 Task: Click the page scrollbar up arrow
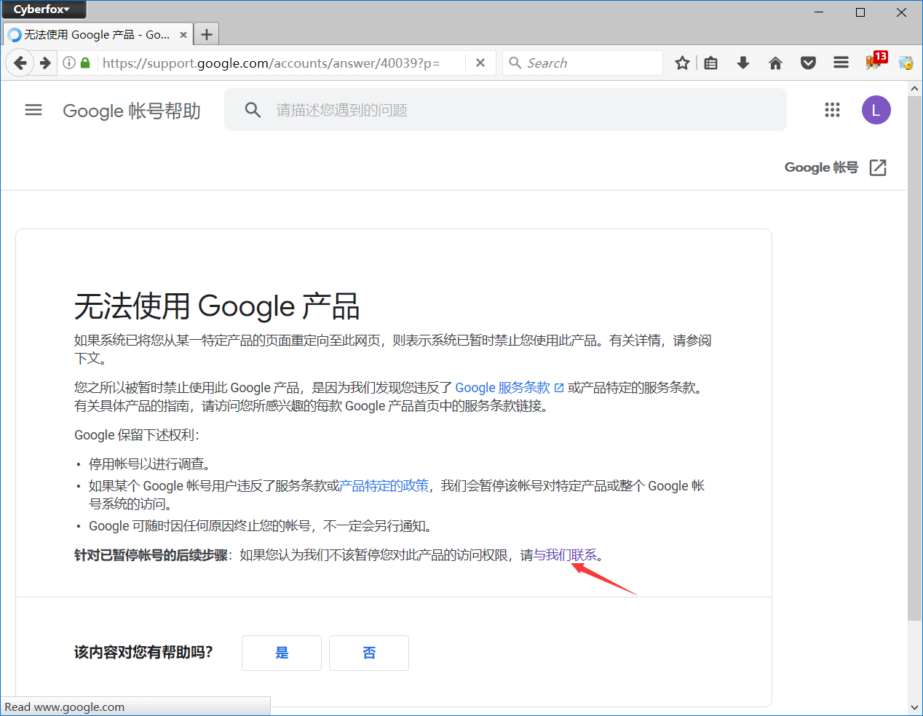click(x=915, y=89)
